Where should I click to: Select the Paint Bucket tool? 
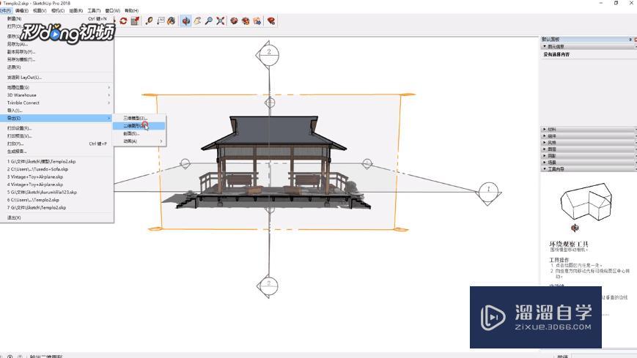tap(172, 20)
